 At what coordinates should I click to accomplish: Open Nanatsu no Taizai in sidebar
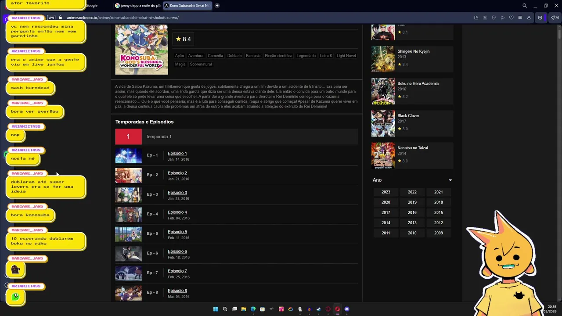tap(413, 148)
